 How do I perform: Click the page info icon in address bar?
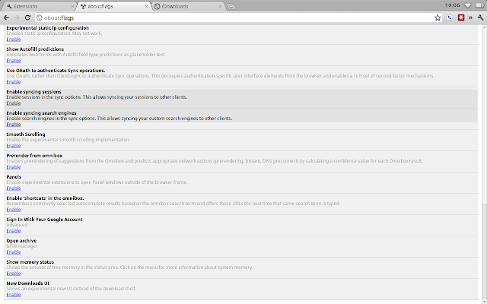click(x=39, y=17)
